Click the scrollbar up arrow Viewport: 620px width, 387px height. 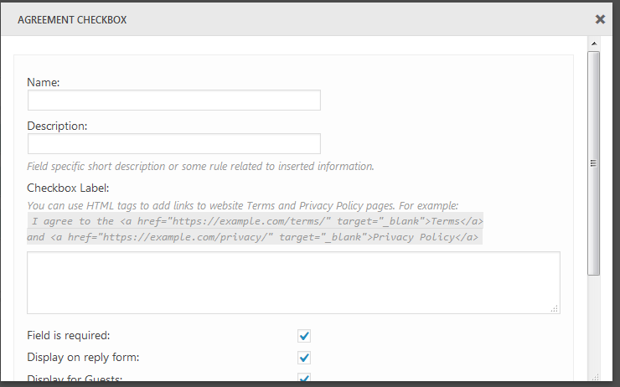pyautogui.click(x=594, y=43)
